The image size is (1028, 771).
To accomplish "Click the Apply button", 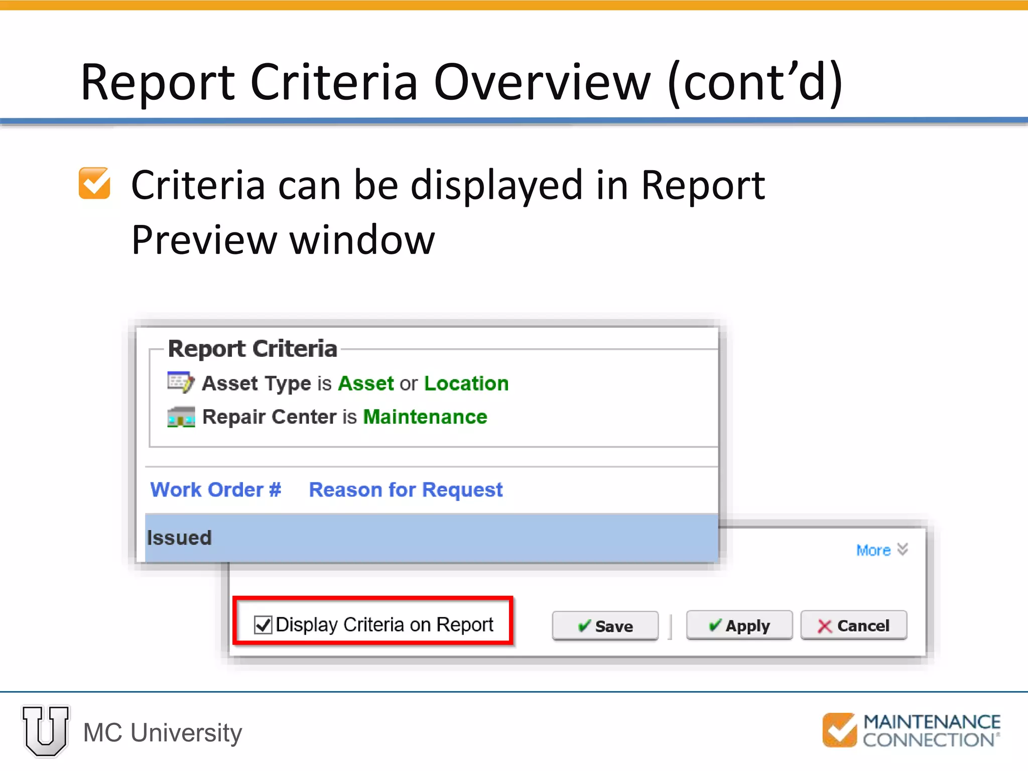I will click(739, 625).
